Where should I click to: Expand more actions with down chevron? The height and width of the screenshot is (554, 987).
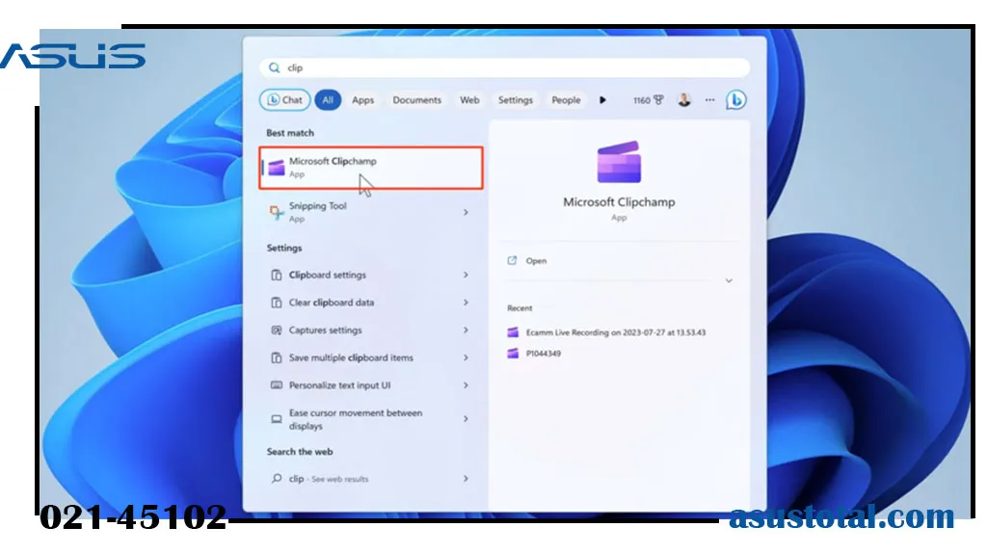click(729, 280)
